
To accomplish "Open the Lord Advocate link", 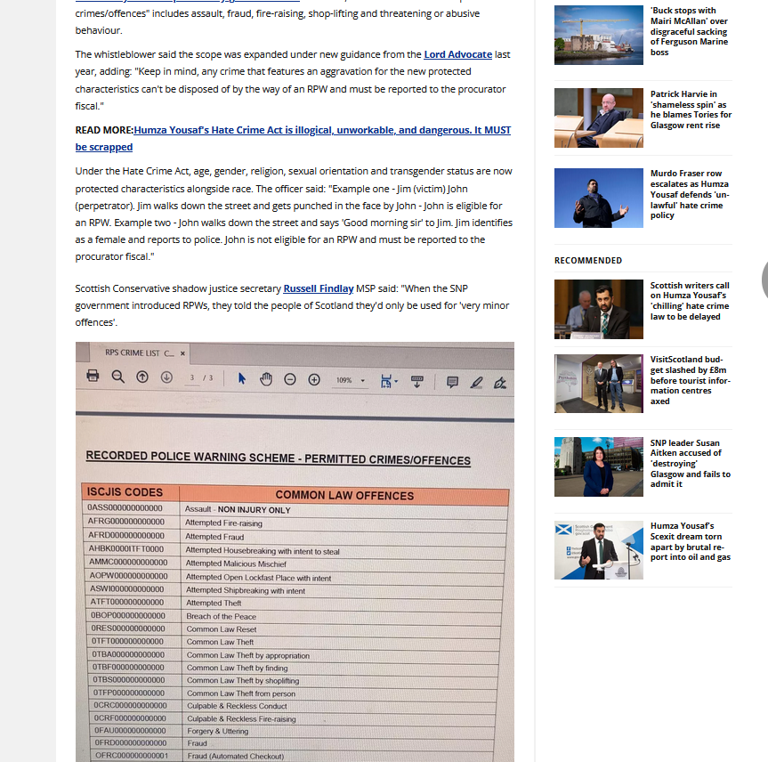I will 458,54.
